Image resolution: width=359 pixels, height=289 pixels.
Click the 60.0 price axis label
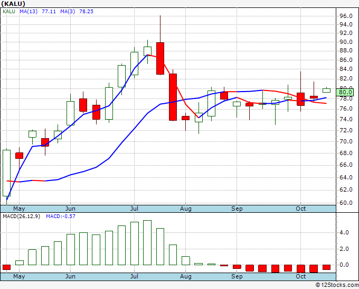coord(345,203)
